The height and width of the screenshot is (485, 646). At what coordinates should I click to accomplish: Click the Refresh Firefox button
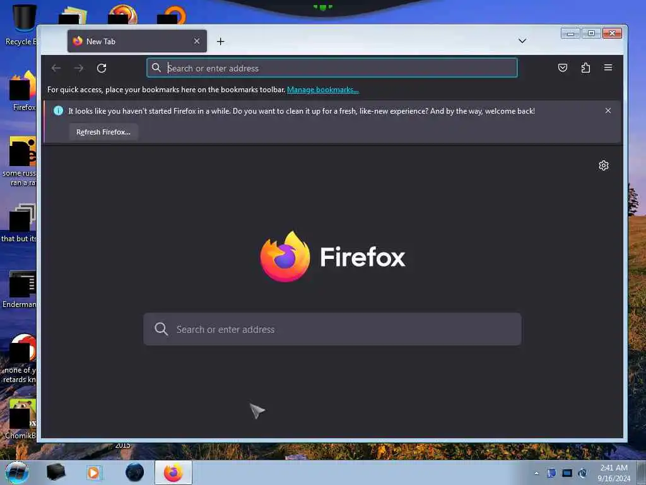click(x=103, y=132)
